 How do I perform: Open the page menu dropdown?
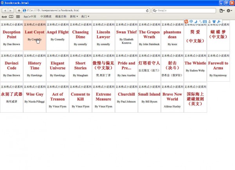coord(222,11)
